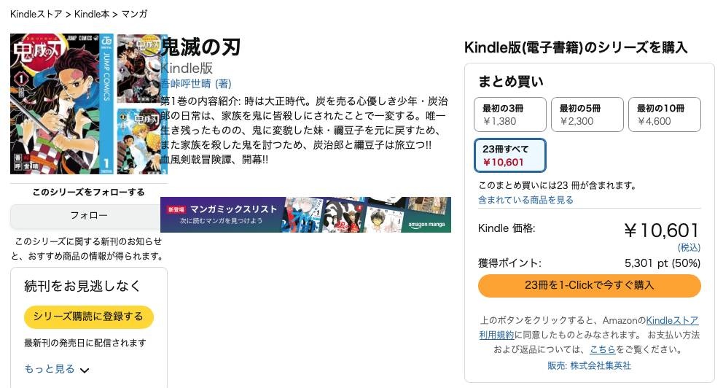723x388 pixels.
Task: Go to the マンガ breadcrumb category
Action: (134, 14)
